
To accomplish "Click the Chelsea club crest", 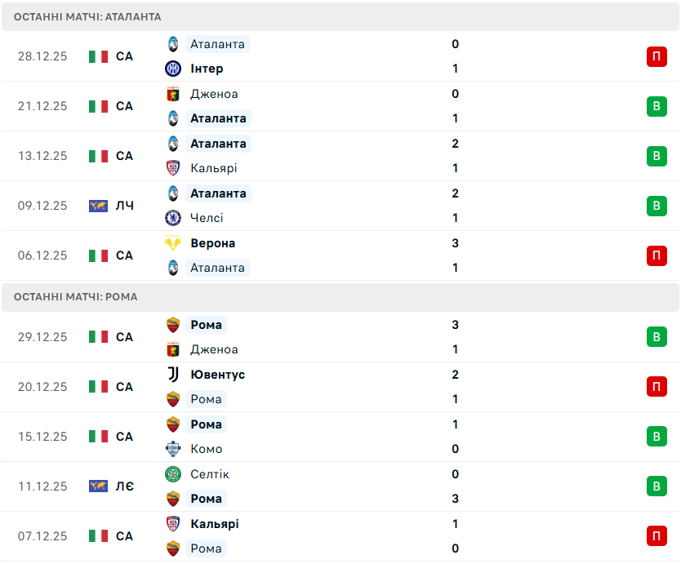I will [x=173, y=218].
